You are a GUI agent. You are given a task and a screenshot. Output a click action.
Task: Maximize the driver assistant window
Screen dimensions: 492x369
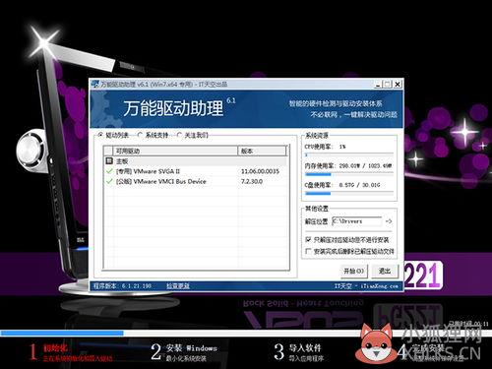point(388,85)
